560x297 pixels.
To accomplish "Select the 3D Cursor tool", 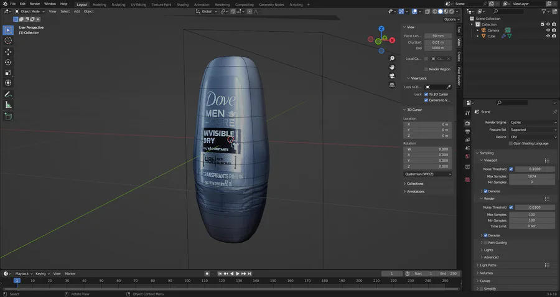I will [x=8, y=40].
